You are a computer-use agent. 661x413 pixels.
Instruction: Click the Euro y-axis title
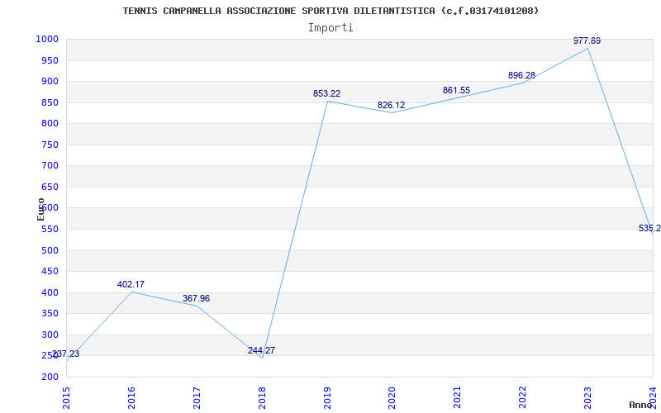pos(40,209)
